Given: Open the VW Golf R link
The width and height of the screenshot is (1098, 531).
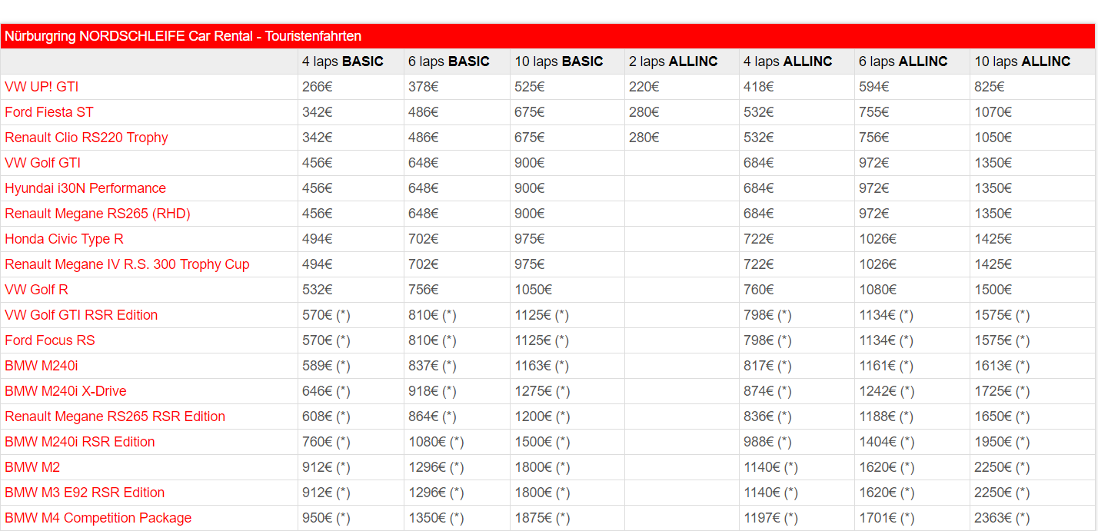Looking at the screenshot, I should point(37,290).
